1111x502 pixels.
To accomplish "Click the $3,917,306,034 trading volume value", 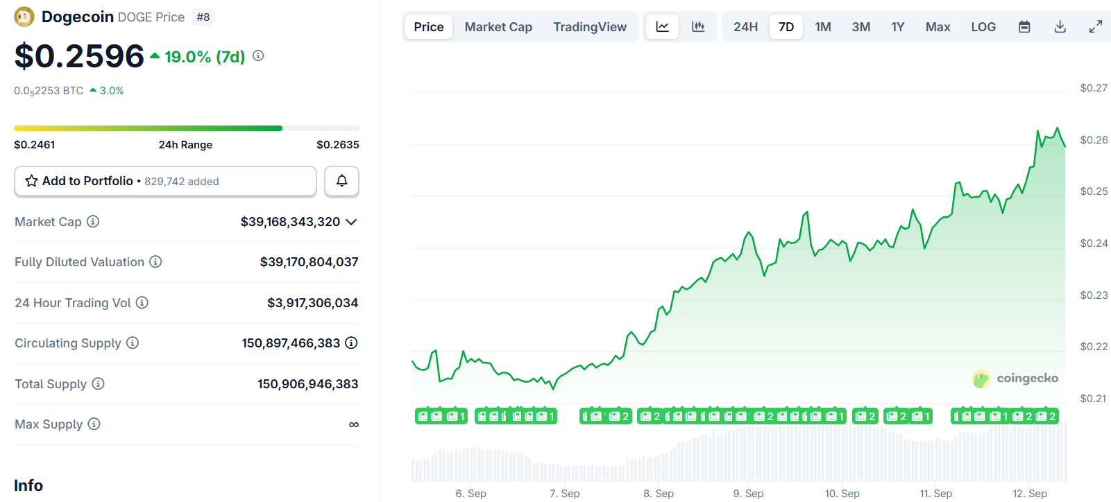I will pyautogui.click(x=313, y=303).
